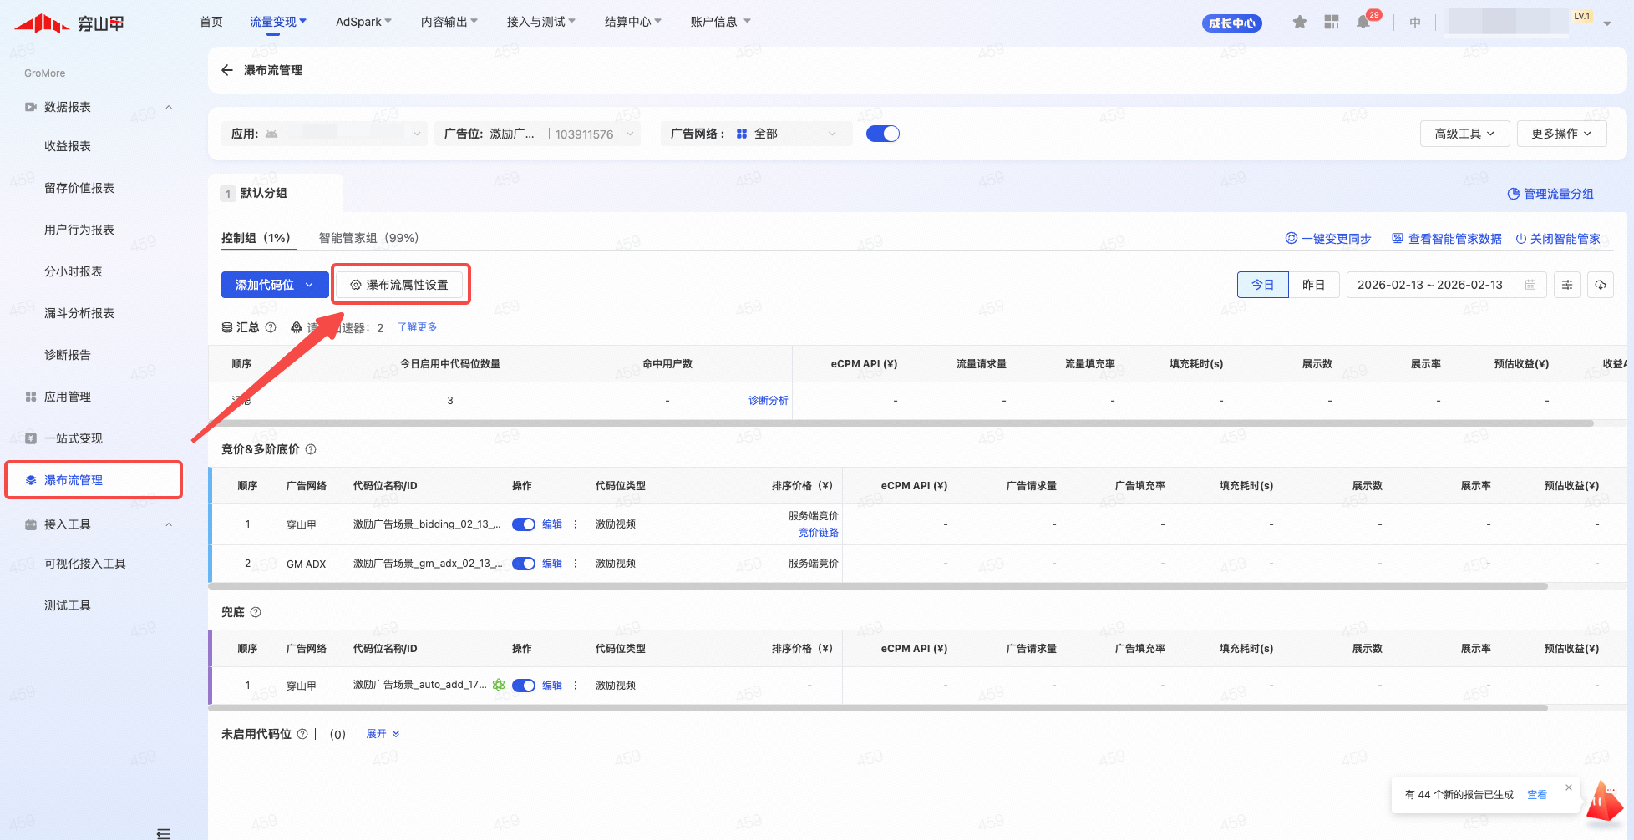Open the grid apps icon in header
Viewport: 1634px width, 840px height.
[1332, 23]
